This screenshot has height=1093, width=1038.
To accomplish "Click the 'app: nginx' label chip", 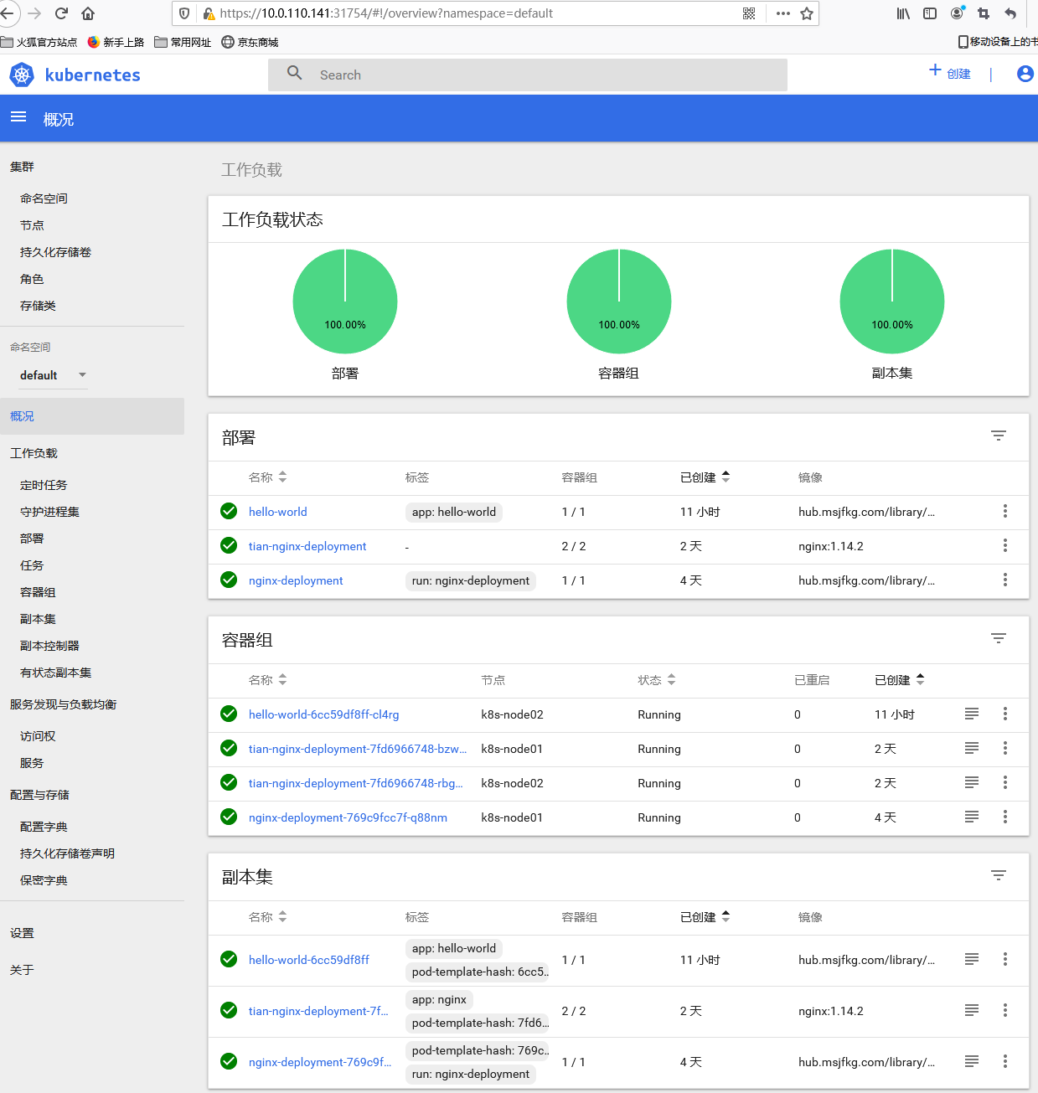I will point(439,999).
